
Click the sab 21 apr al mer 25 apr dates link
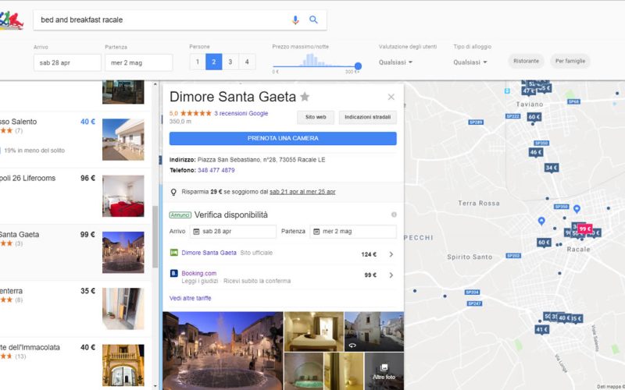click(302, 192)
